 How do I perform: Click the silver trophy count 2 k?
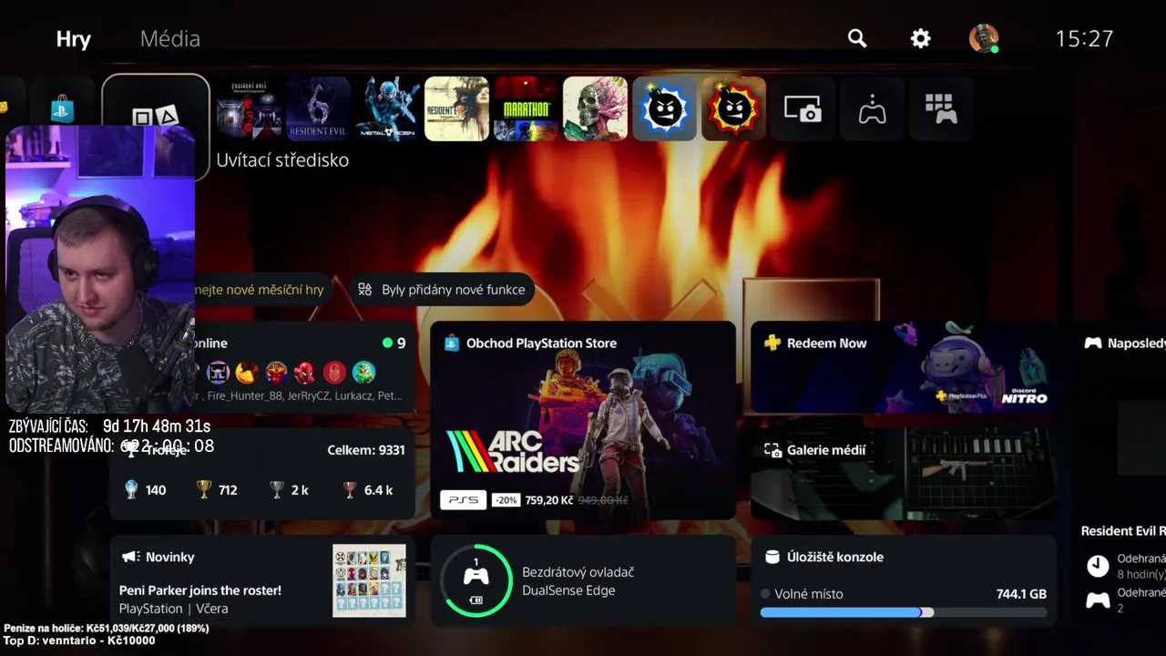(289, 490)
